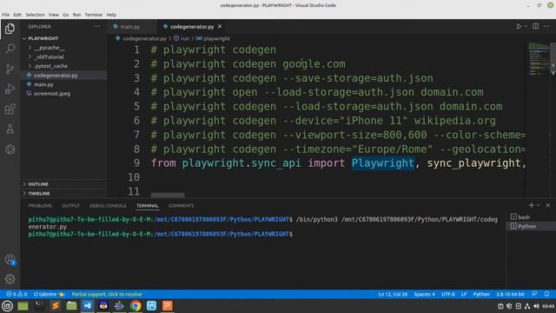Image resolution: width=556 pixels, height=313 pixels.
Task: Open the File menu
Action: tap(6, 15)
